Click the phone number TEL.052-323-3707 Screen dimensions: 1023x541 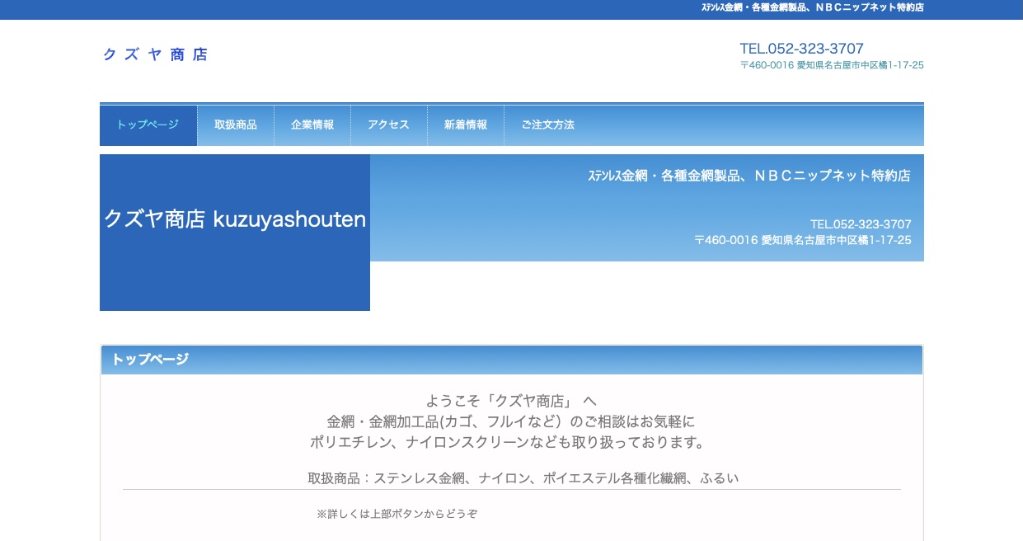click(801, 49)
